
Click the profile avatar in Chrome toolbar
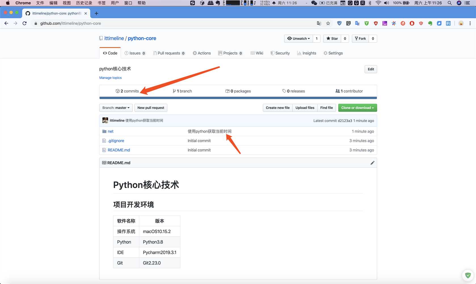click(461, 23)
